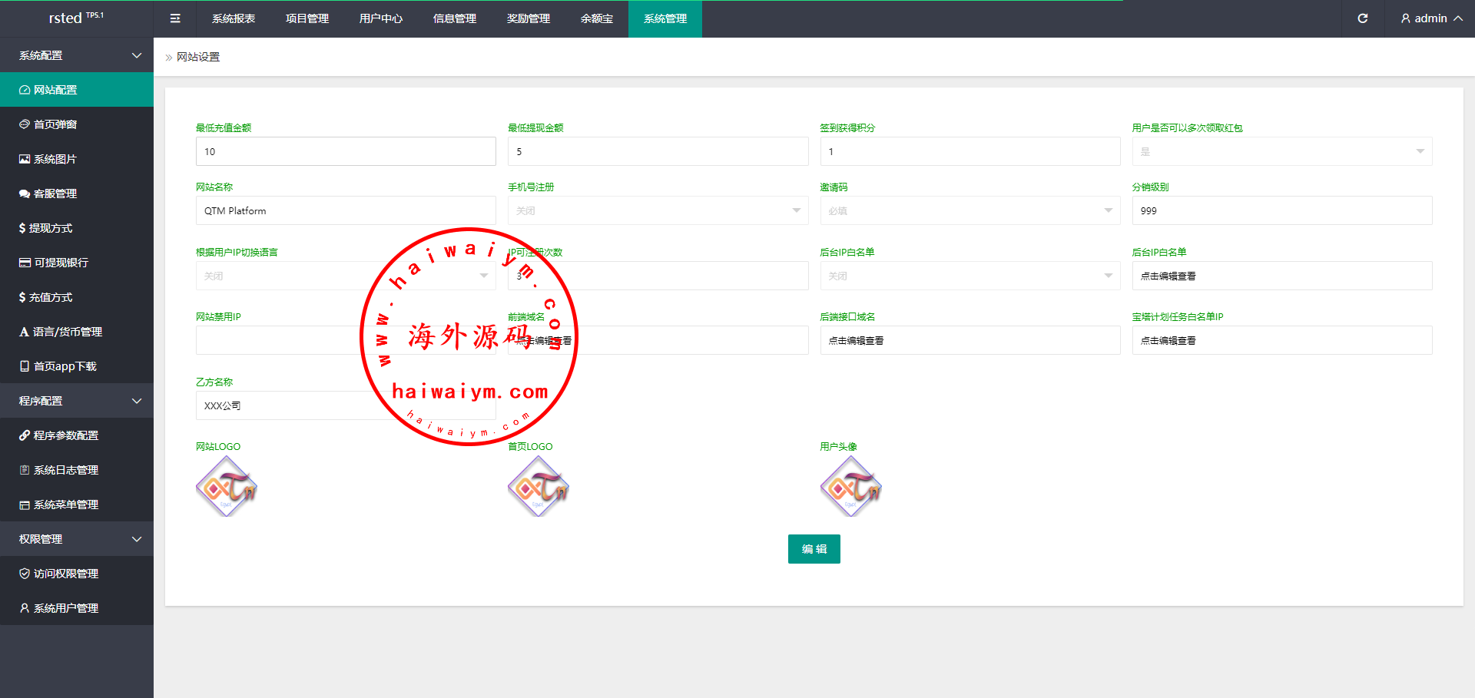Open 首页app下载 sidebar item
1475x698 pixels.
tap(65, 366)
